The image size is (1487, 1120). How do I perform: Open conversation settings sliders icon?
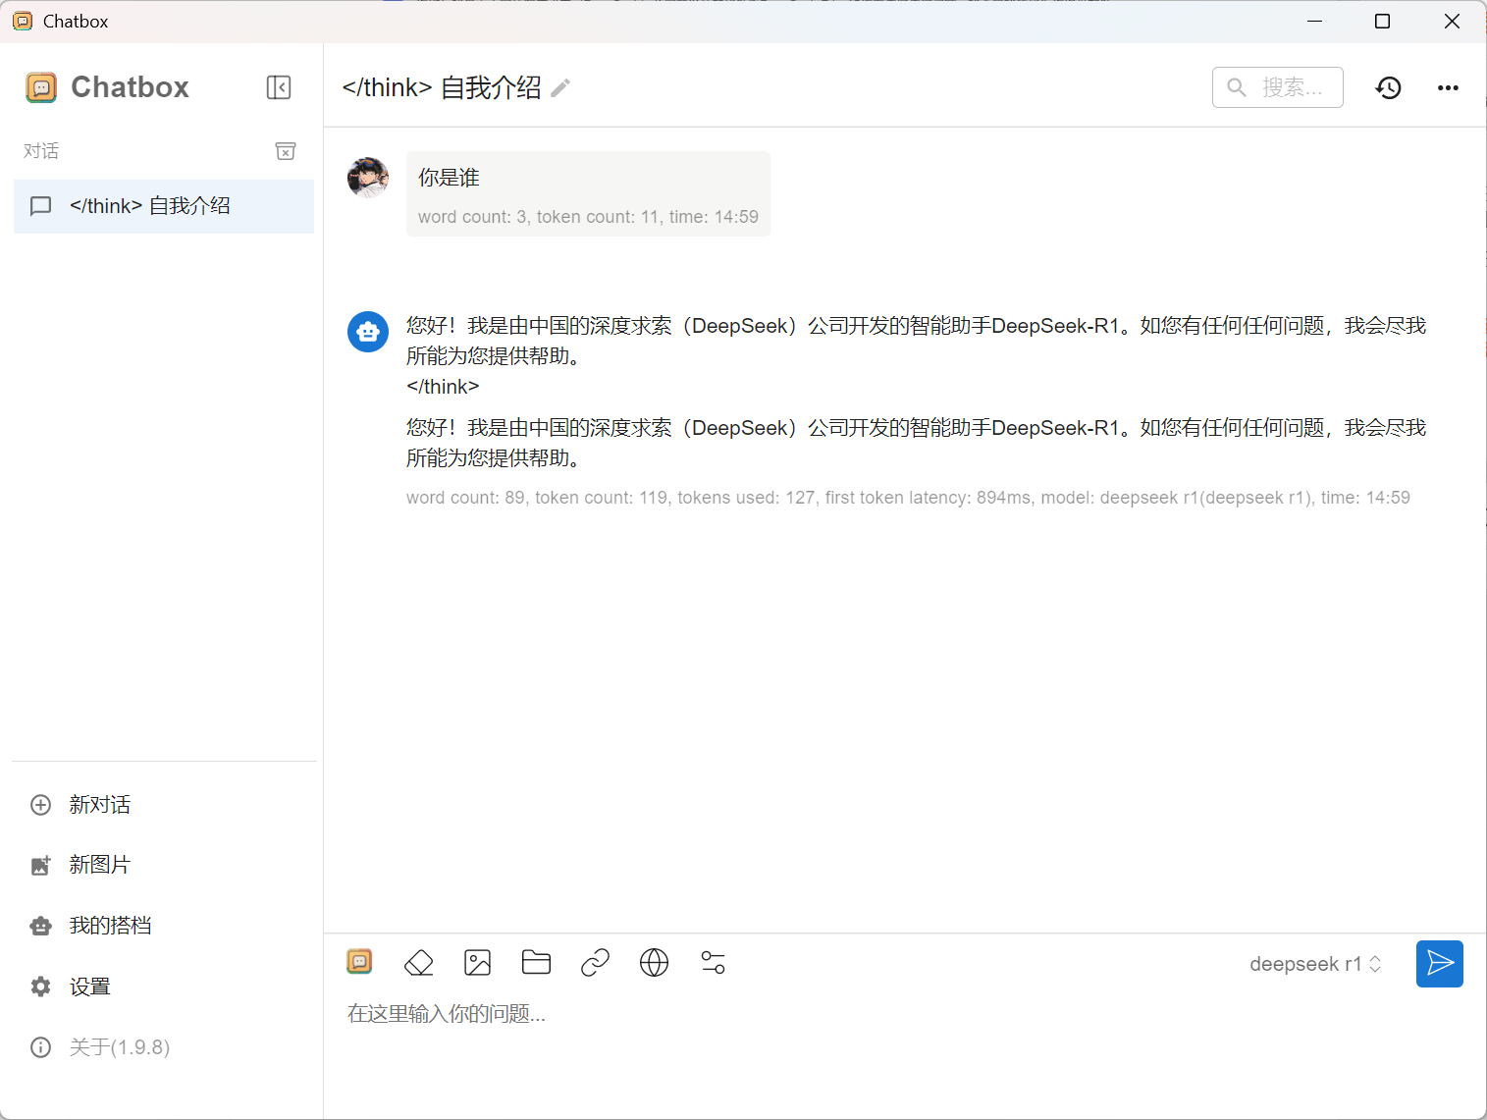[x=714, y=963]
